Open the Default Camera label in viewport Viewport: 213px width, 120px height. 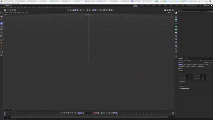click(89, 14)
